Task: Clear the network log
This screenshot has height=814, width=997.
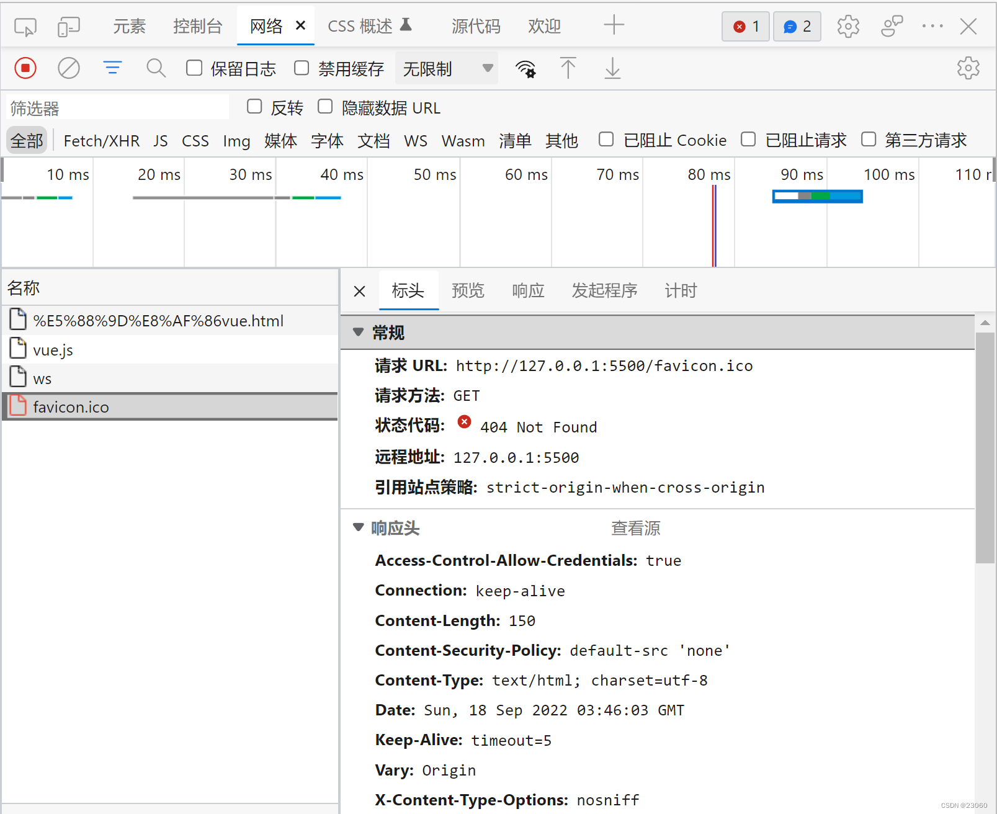Action: pos(69,68)
